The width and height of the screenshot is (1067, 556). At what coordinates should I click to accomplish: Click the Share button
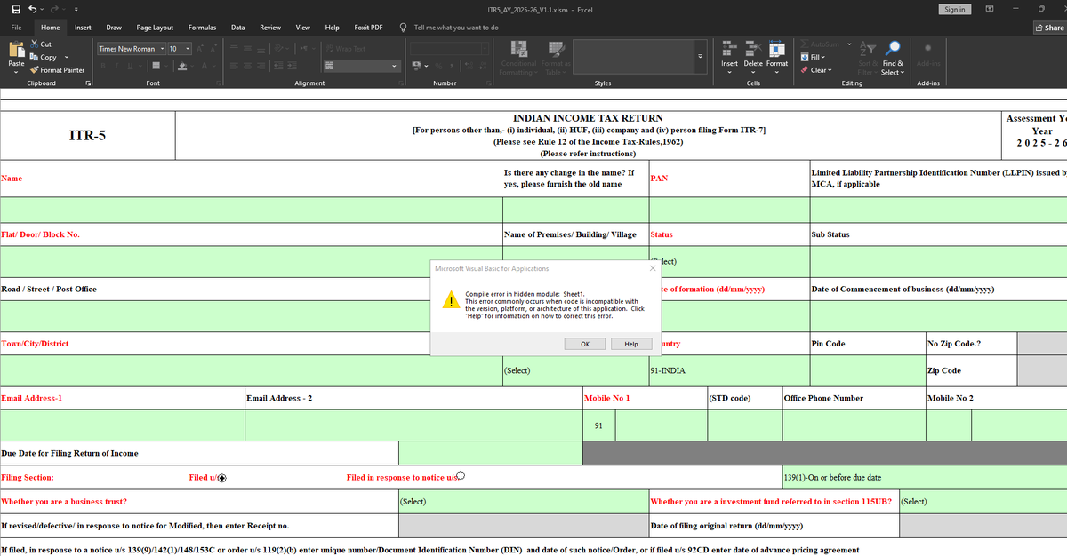click(1049, 28)
